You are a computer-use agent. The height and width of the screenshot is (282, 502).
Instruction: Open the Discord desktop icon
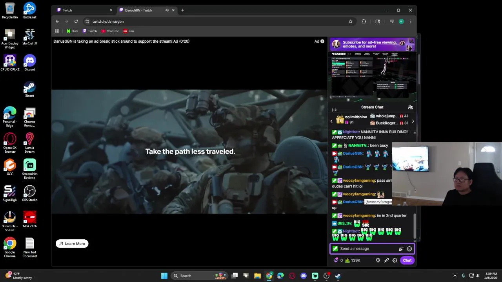[30, 63]
